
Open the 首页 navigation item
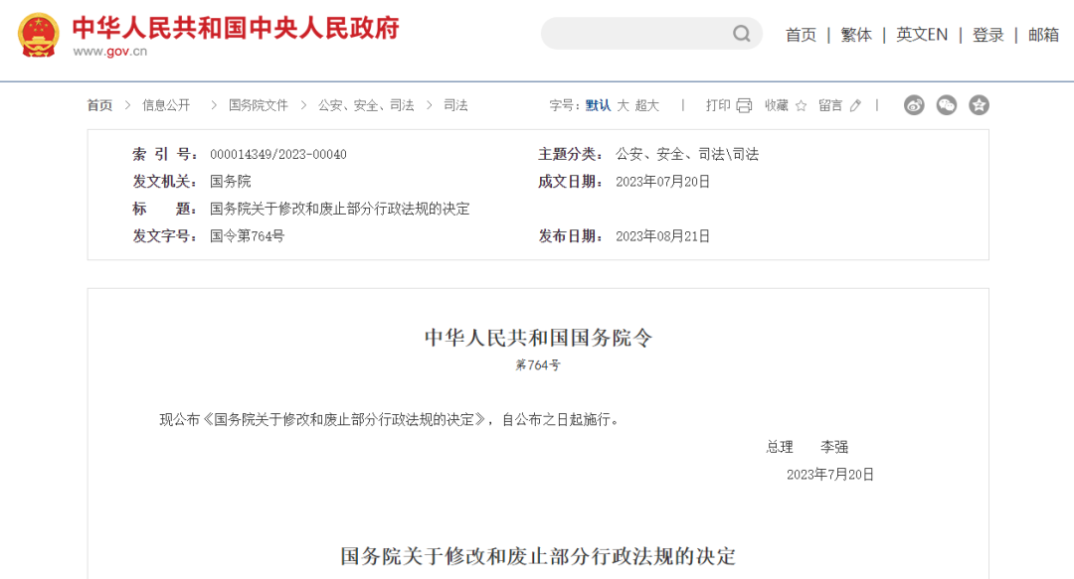click(x=801, y=34)
